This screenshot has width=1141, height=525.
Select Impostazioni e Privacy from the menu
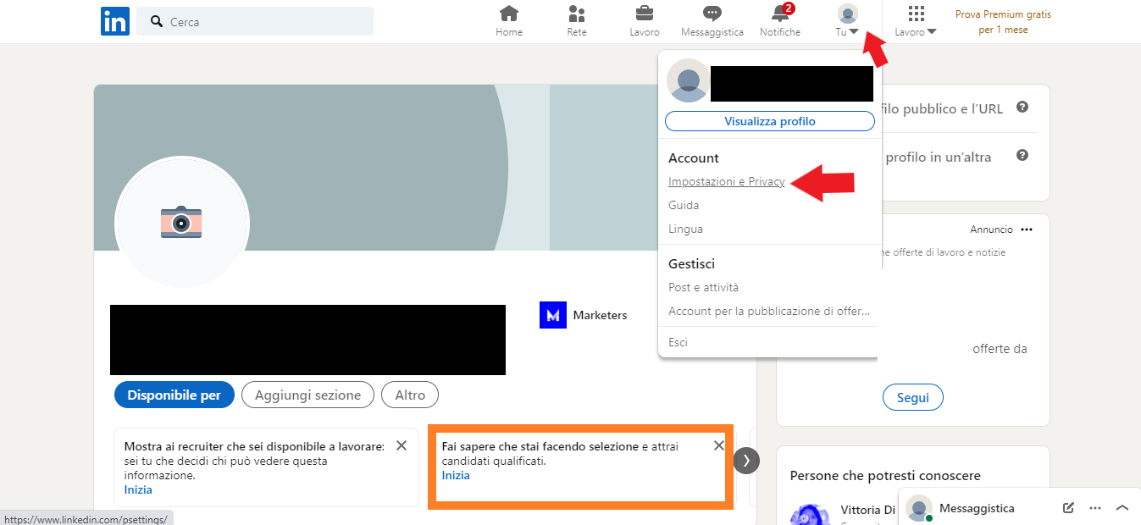point(726,181)
